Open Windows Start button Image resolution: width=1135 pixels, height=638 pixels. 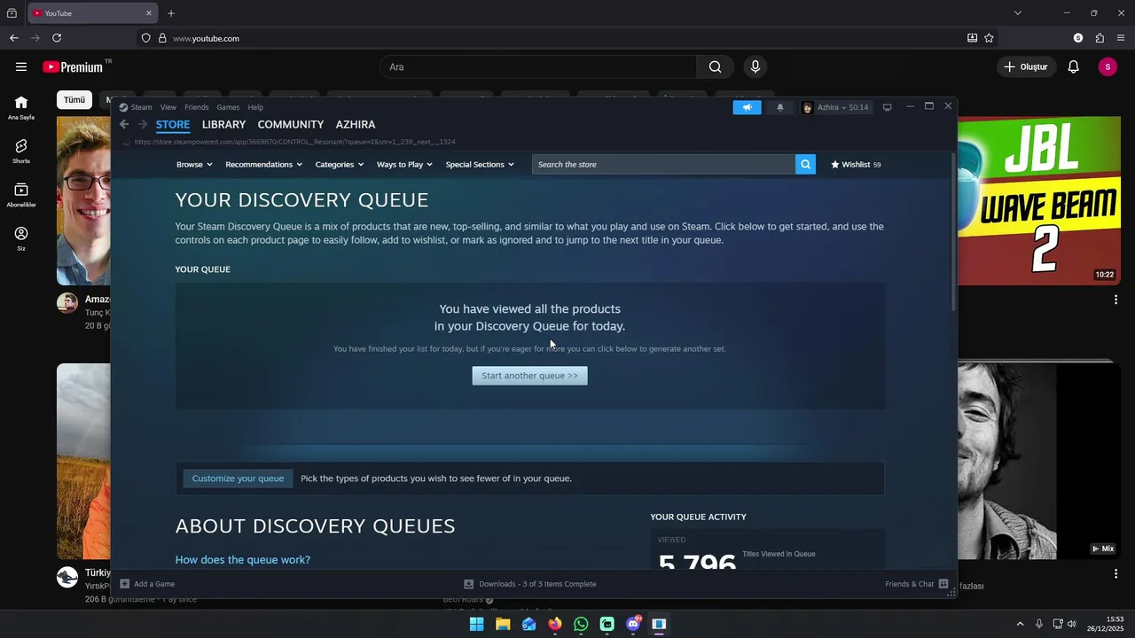click(476, 624)
